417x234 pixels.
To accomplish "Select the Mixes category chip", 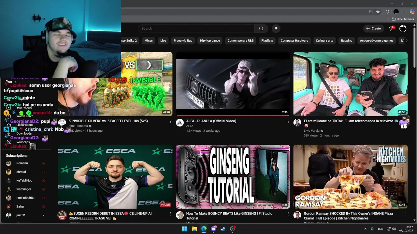I will (x=149, y=41).
